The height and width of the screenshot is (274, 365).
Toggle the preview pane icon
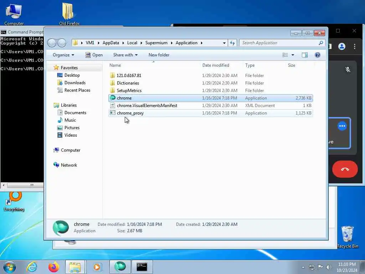pos(305,55)
